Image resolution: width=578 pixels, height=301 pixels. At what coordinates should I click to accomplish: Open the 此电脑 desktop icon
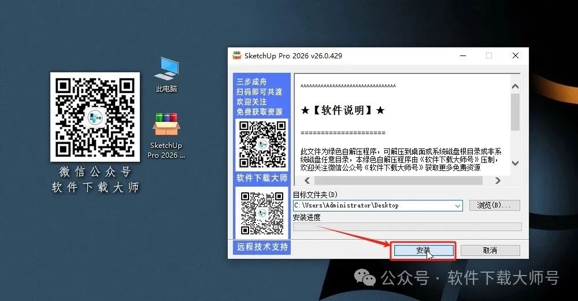click(166, 75)
